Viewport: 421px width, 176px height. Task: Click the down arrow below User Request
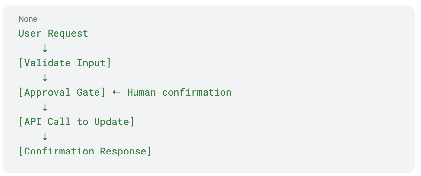(x=45, y=48)
